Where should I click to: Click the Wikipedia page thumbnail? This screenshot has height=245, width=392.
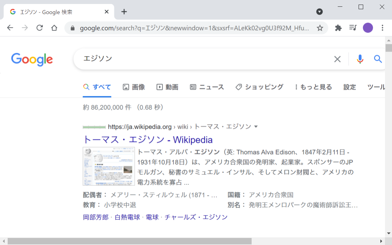click(109, 166)
